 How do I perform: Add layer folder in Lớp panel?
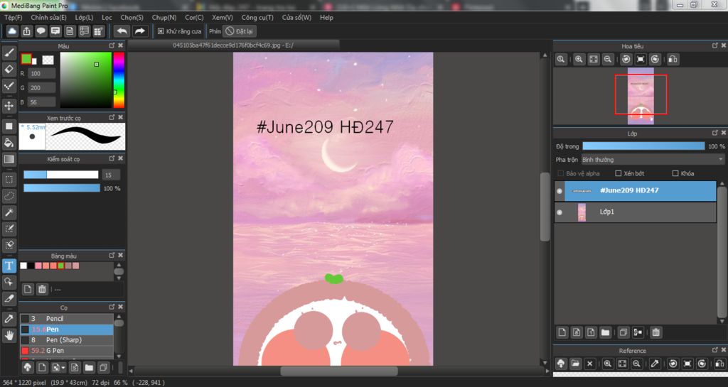click(605, 332)
